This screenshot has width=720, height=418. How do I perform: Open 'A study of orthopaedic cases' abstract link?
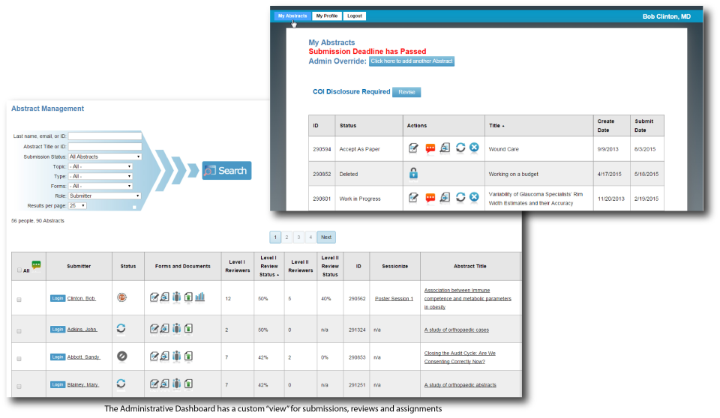[457, 330]
